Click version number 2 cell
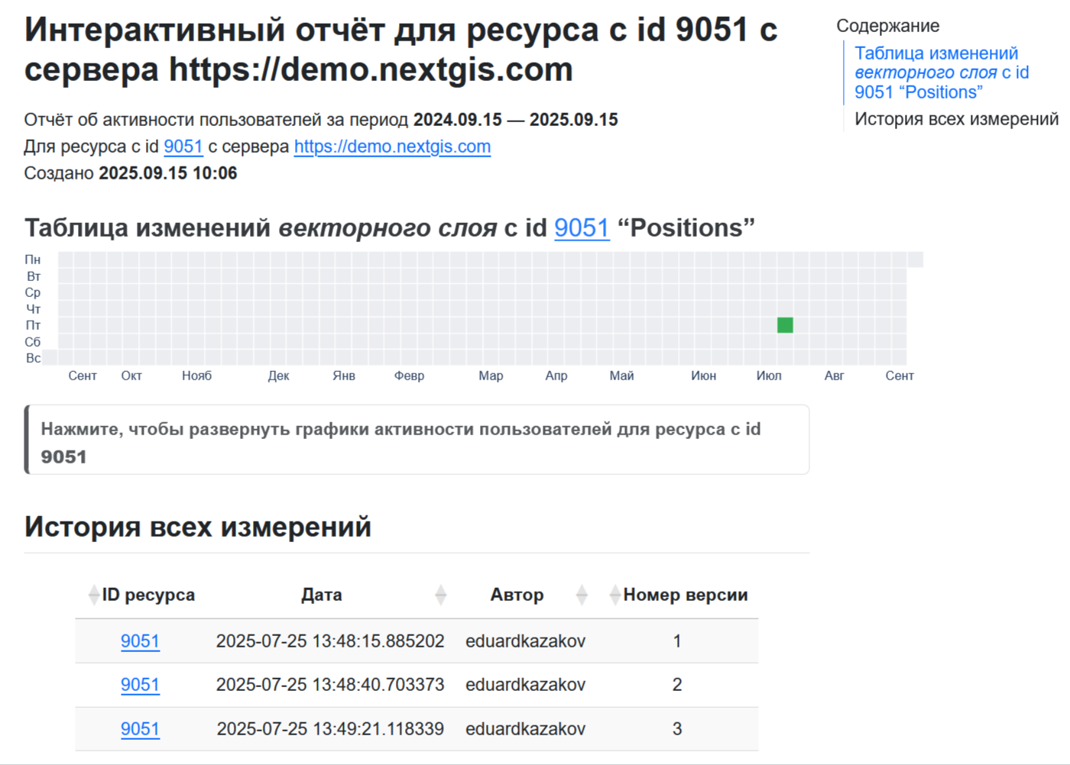1070x765 pixels. [x=677, y=685]
